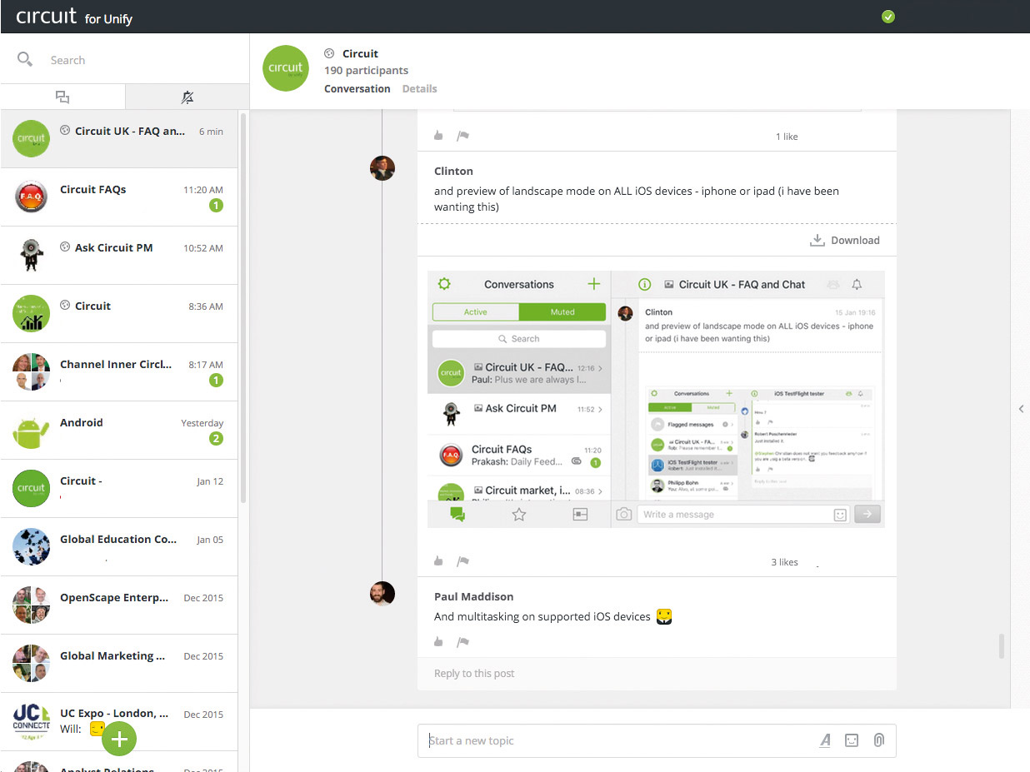
Task: Click the message thread scrollbar
Action: tap(1002, 645)
